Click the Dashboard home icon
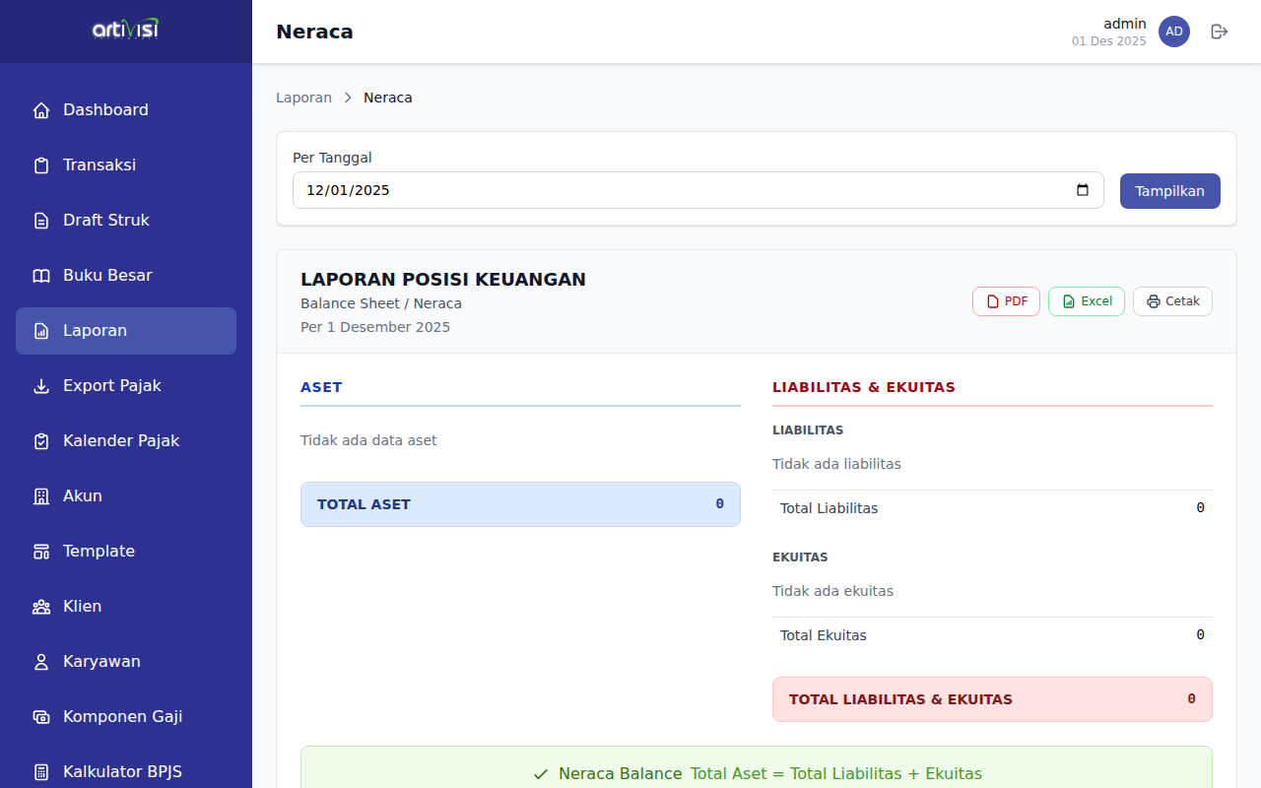This screenshot has width=1261, height=788. pyautogui.click(x=41, y=110)
